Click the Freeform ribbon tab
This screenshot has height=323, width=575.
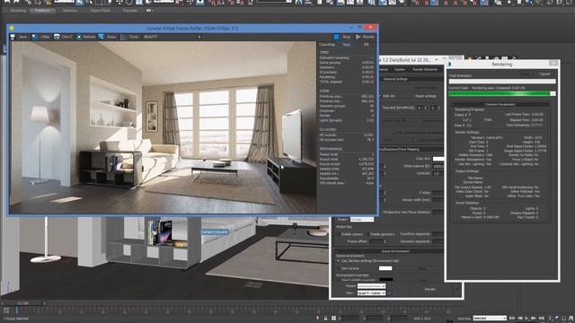42,11
